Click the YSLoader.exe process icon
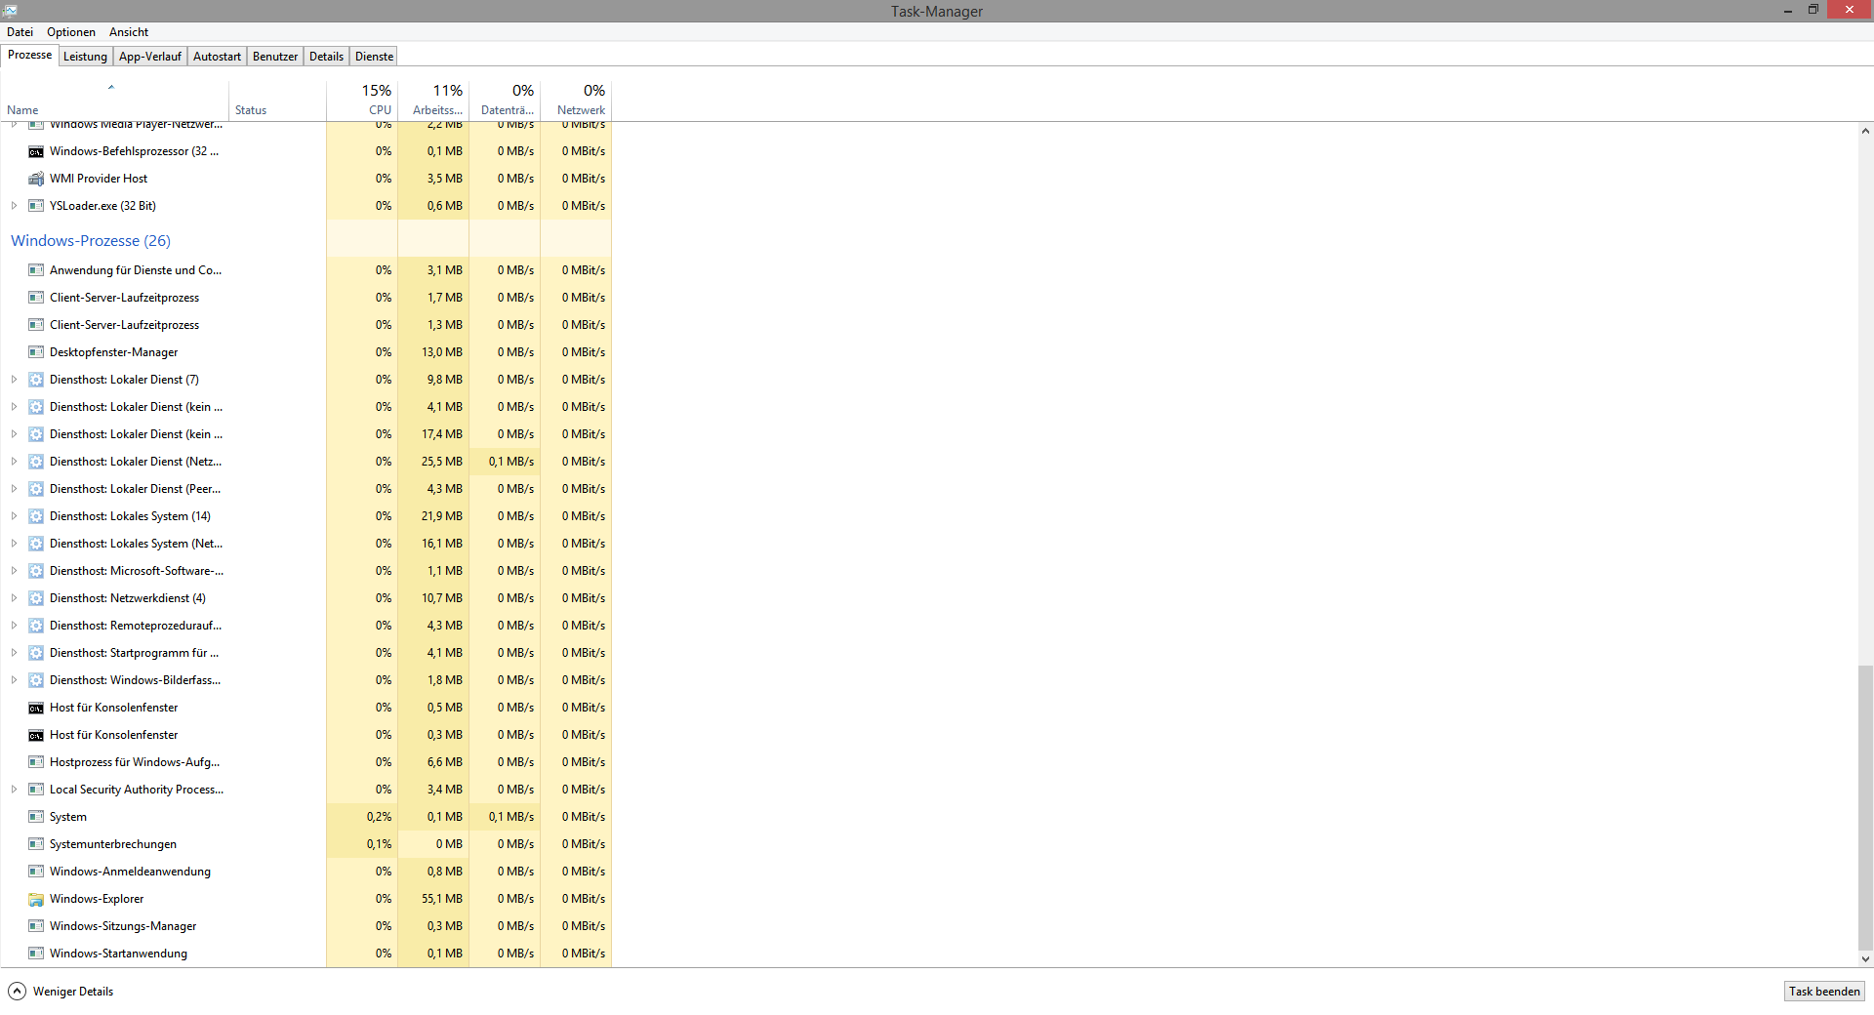 point(36,206)
